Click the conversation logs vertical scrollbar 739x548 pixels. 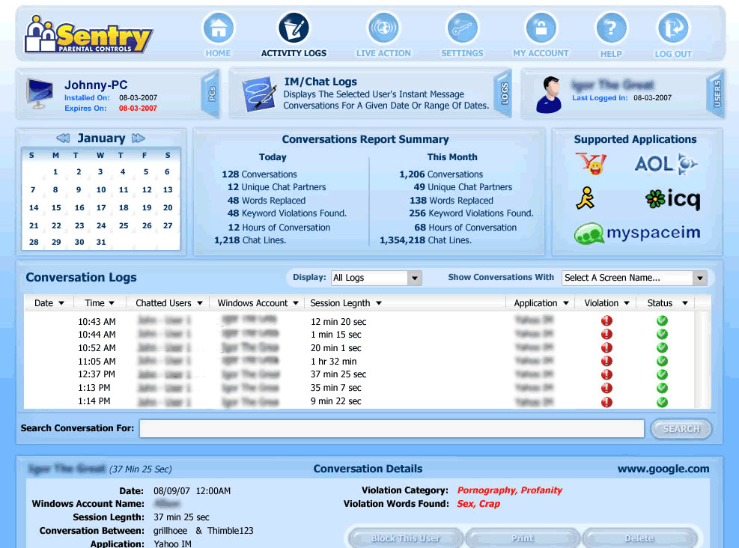702,359
